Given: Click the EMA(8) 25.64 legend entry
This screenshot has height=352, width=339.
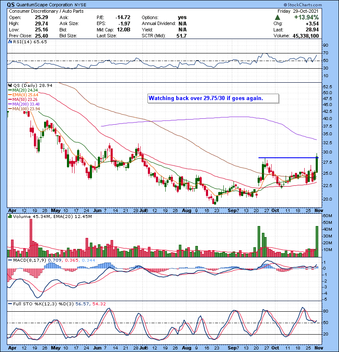Looking at the screenshot, I should pos(23,95).
